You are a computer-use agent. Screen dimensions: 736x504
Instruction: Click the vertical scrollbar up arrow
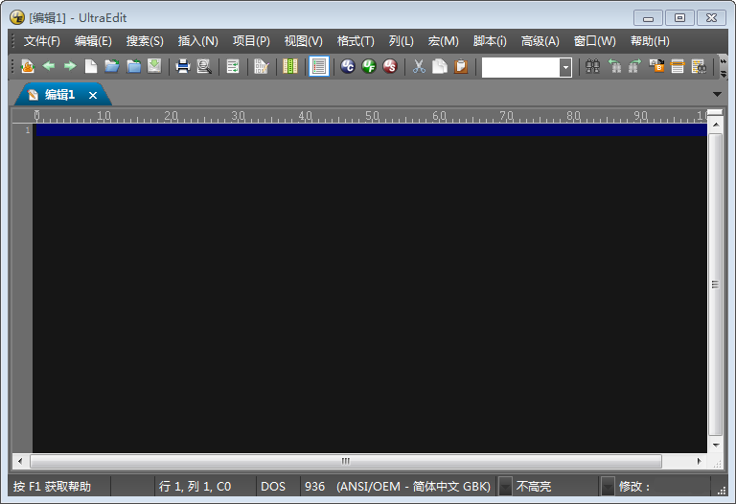(715, 125)
